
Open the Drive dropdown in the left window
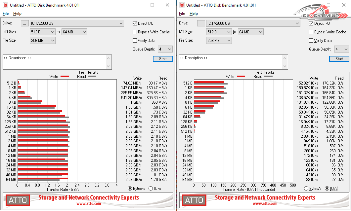click(x=121, y=23)
